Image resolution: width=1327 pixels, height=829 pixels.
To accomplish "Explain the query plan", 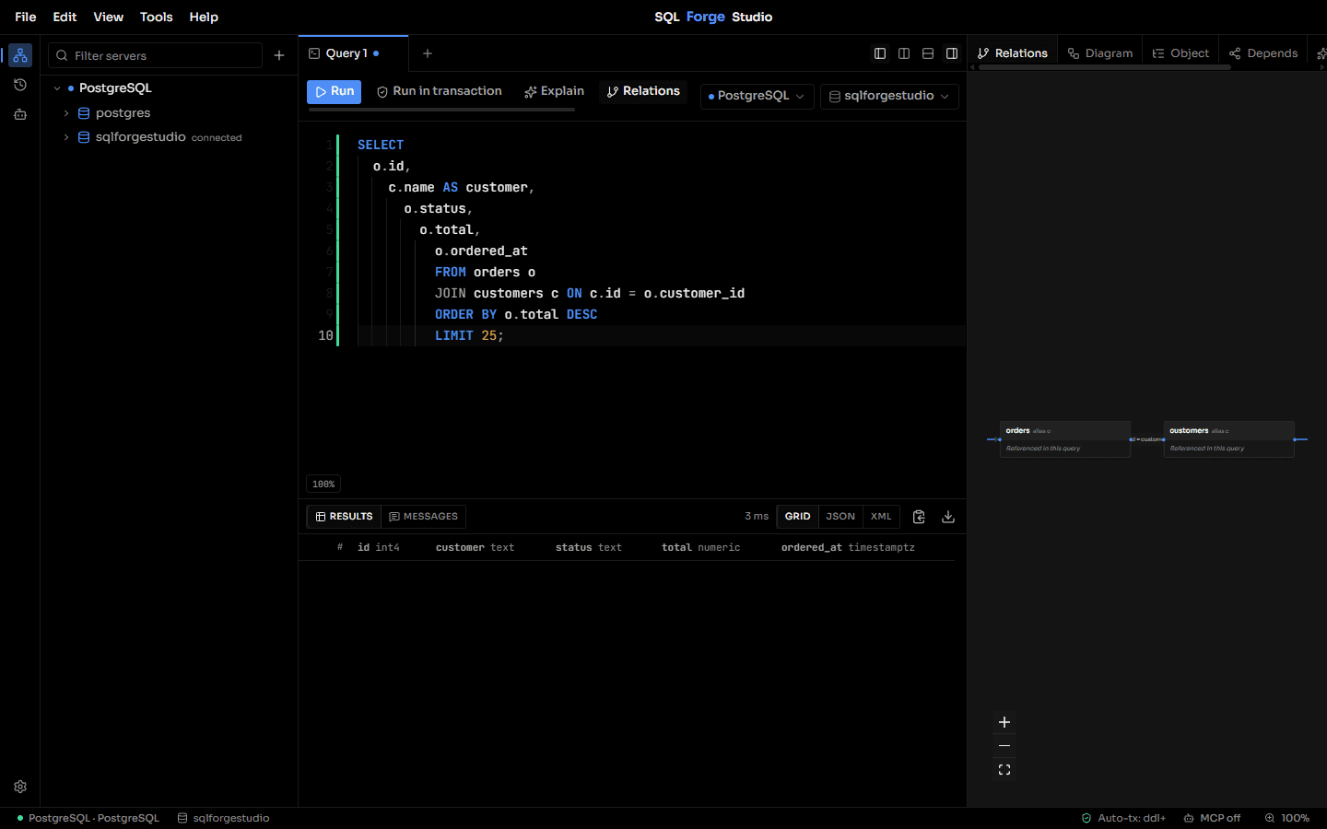I will (555, 91).
